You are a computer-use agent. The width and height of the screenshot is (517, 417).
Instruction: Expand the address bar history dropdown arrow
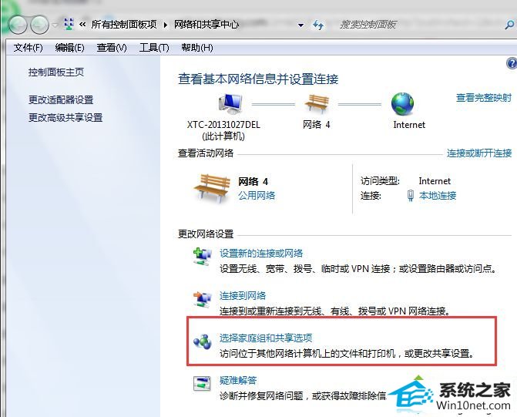tap(298, 25)
